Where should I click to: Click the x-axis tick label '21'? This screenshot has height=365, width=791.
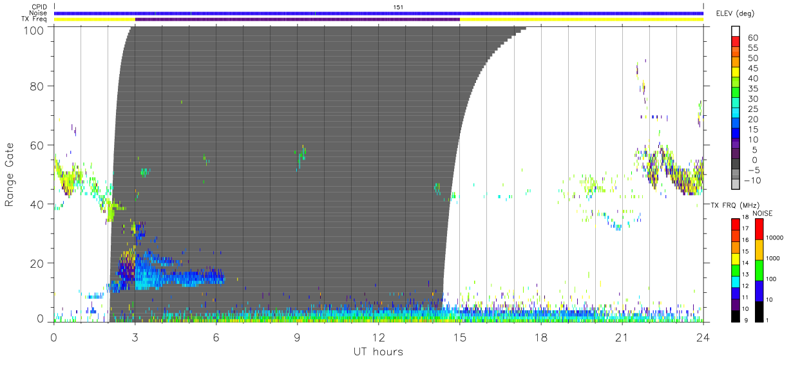click(622, 337)
